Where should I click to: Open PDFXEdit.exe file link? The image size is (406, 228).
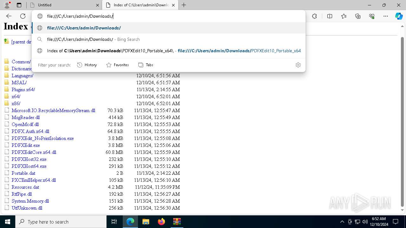26,145
